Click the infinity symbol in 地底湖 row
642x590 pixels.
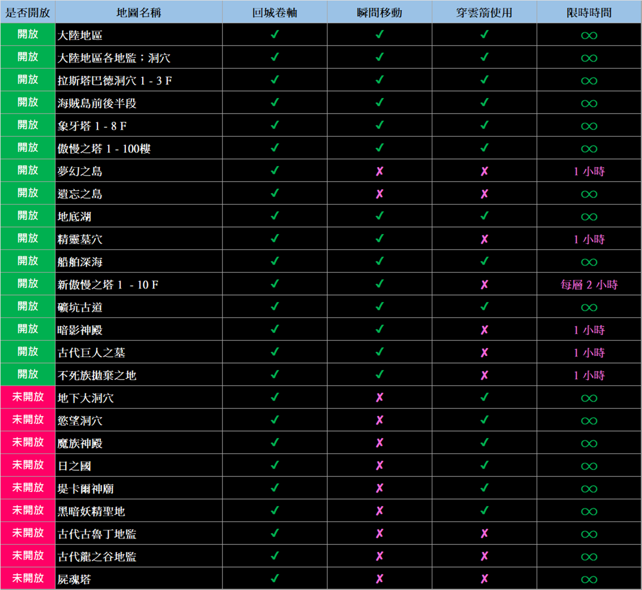tap(589, 217)
